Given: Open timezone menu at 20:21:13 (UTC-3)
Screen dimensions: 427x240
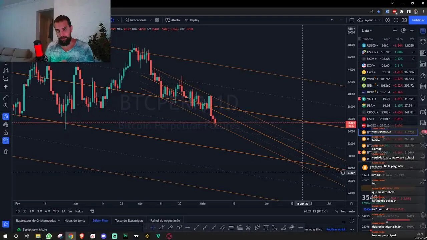Looking at the screenshot, I should coord(316,211).
